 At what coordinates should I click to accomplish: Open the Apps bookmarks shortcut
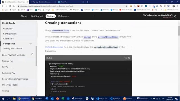pos(5,10)
